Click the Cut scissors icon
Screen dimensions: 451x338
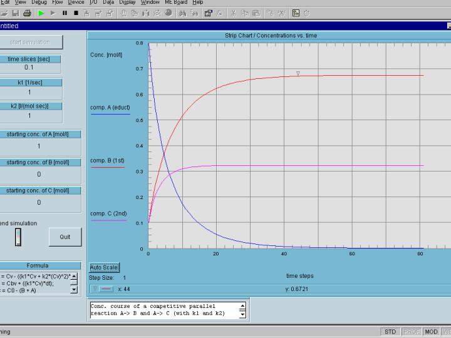tap(234, 13)
